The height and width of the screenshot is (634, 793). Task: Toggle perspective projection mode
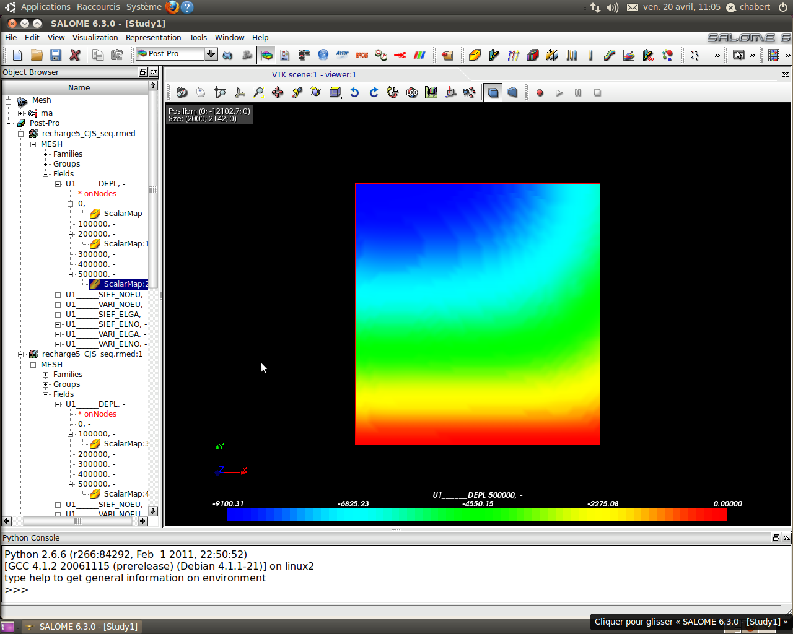512,93
